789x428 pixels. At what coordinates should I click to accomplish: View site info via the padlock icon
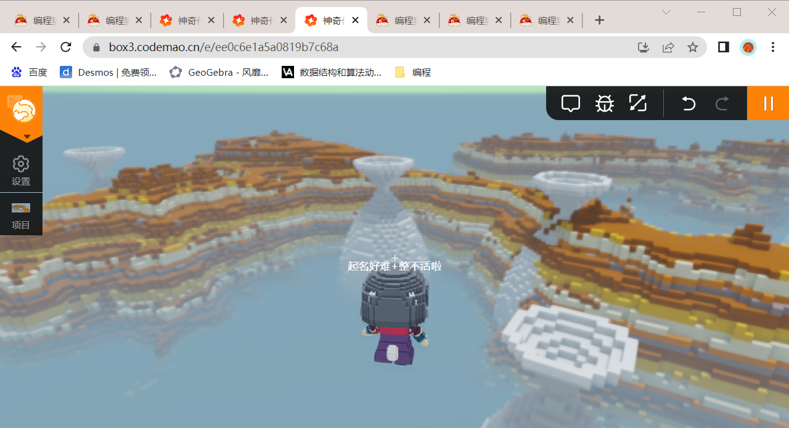tap(96, 47)
